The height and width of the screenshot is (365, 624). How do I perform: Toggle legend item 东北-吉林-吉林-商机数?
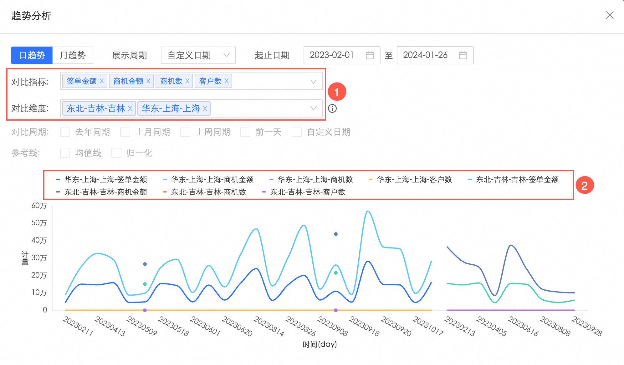coord(208,192)
